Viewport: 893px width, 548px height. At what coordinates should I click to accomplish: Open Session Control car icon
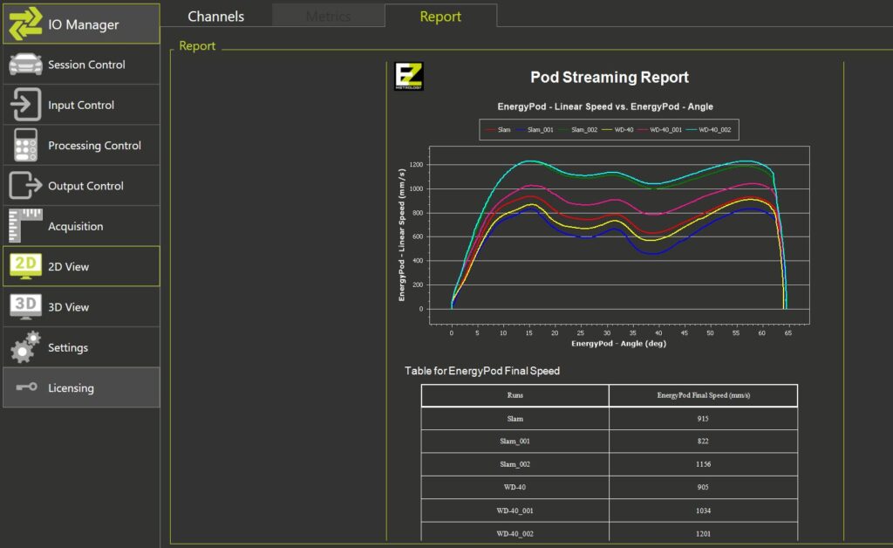pos(26,65)
